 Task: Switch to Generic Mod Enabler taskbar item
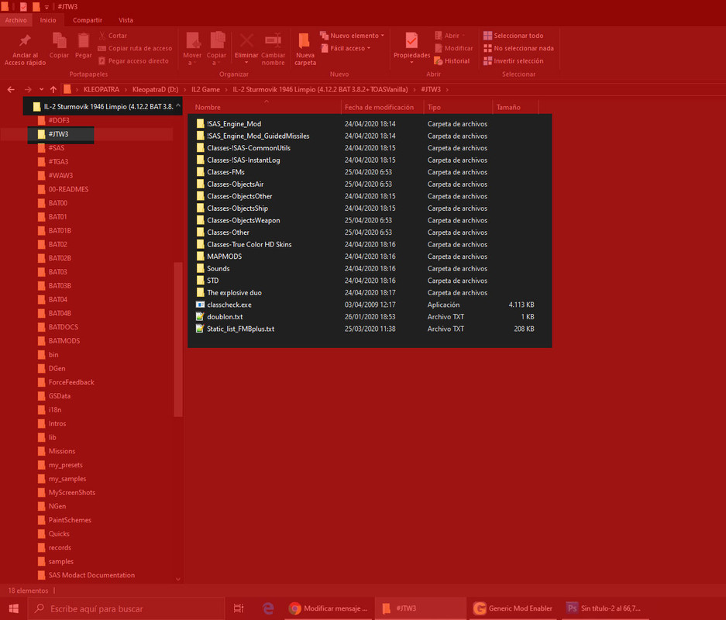(513, 608)
